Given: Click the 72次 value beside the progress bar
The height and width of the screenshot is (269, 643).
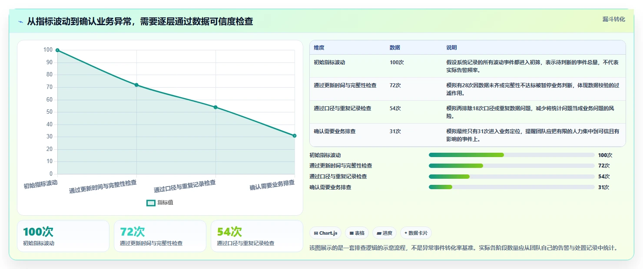Looking at the screenshot, I should point(604,166).
